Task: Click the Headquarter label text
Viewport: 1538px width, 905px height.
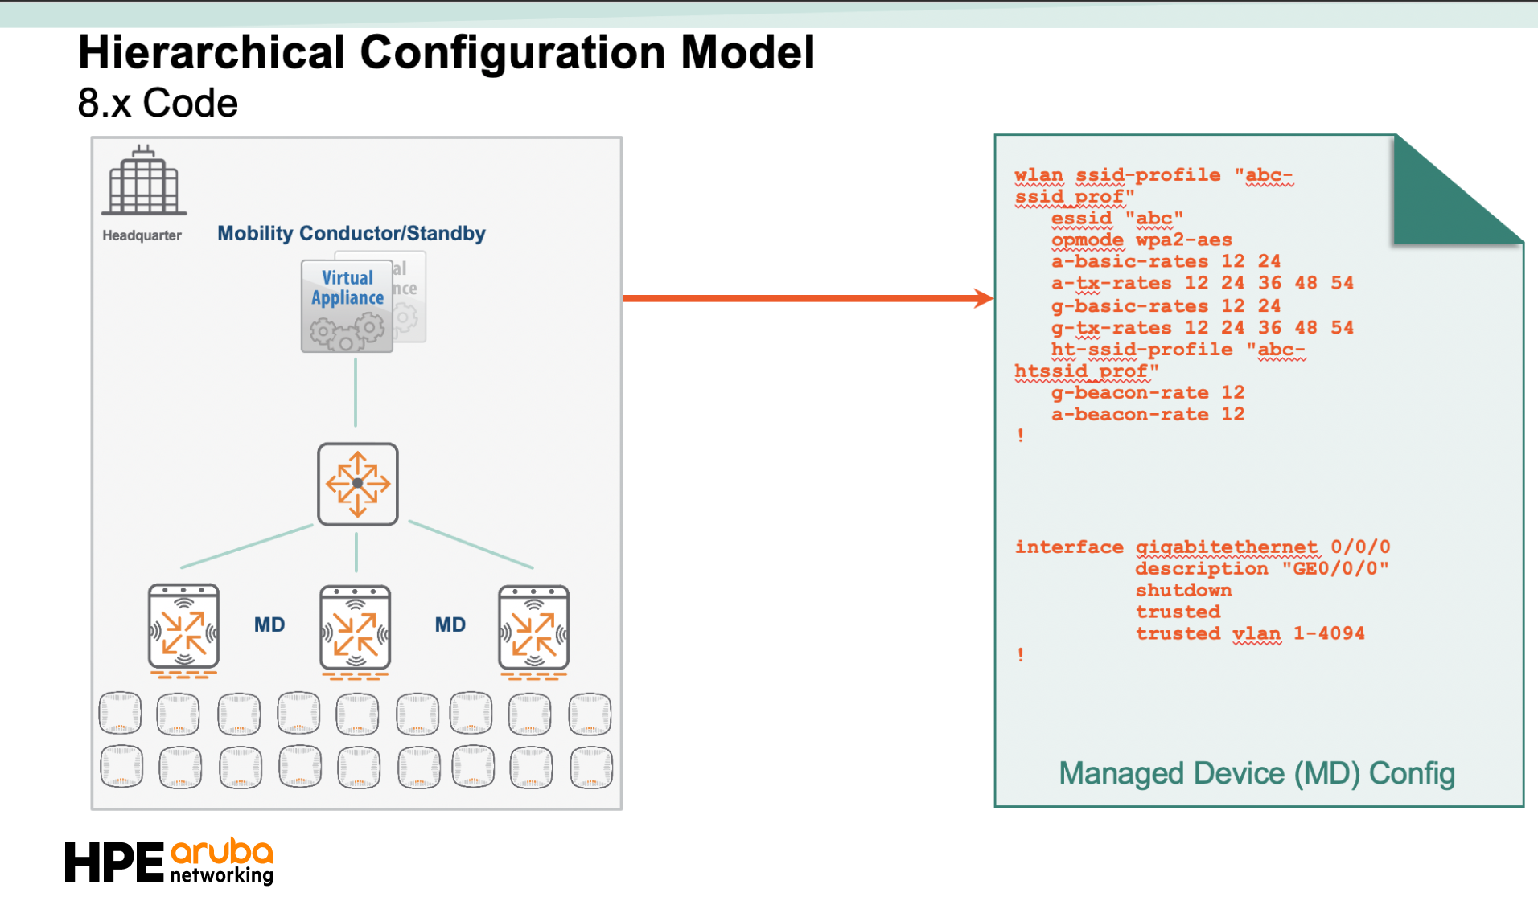Action: tap(142, 235)
